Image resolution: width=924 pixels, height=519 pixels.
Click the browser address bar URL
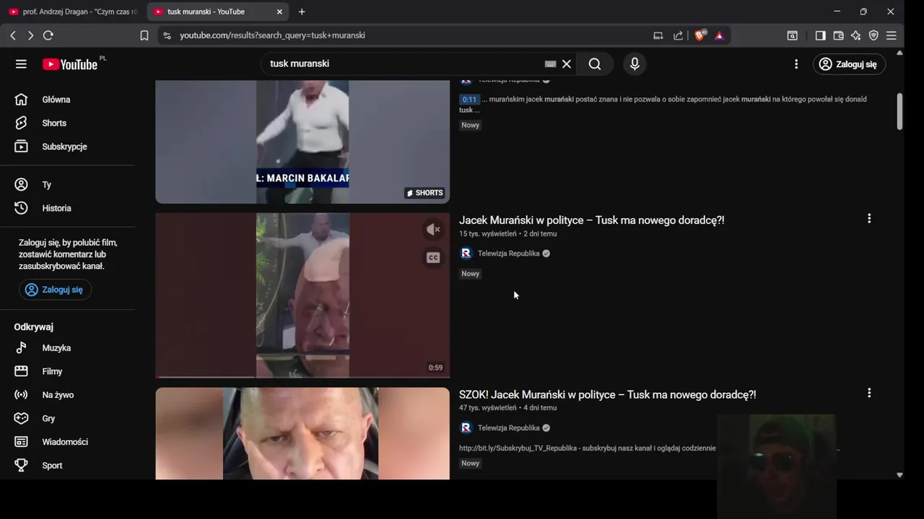(x=272, y=35)
